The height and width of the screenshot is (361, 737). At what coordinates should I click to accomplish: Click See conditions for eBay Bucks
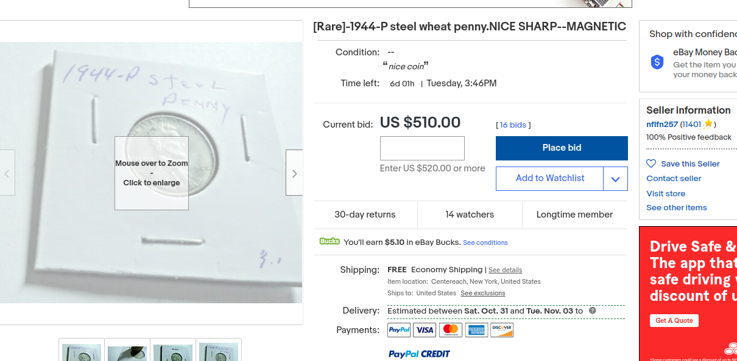click(485, 242)
